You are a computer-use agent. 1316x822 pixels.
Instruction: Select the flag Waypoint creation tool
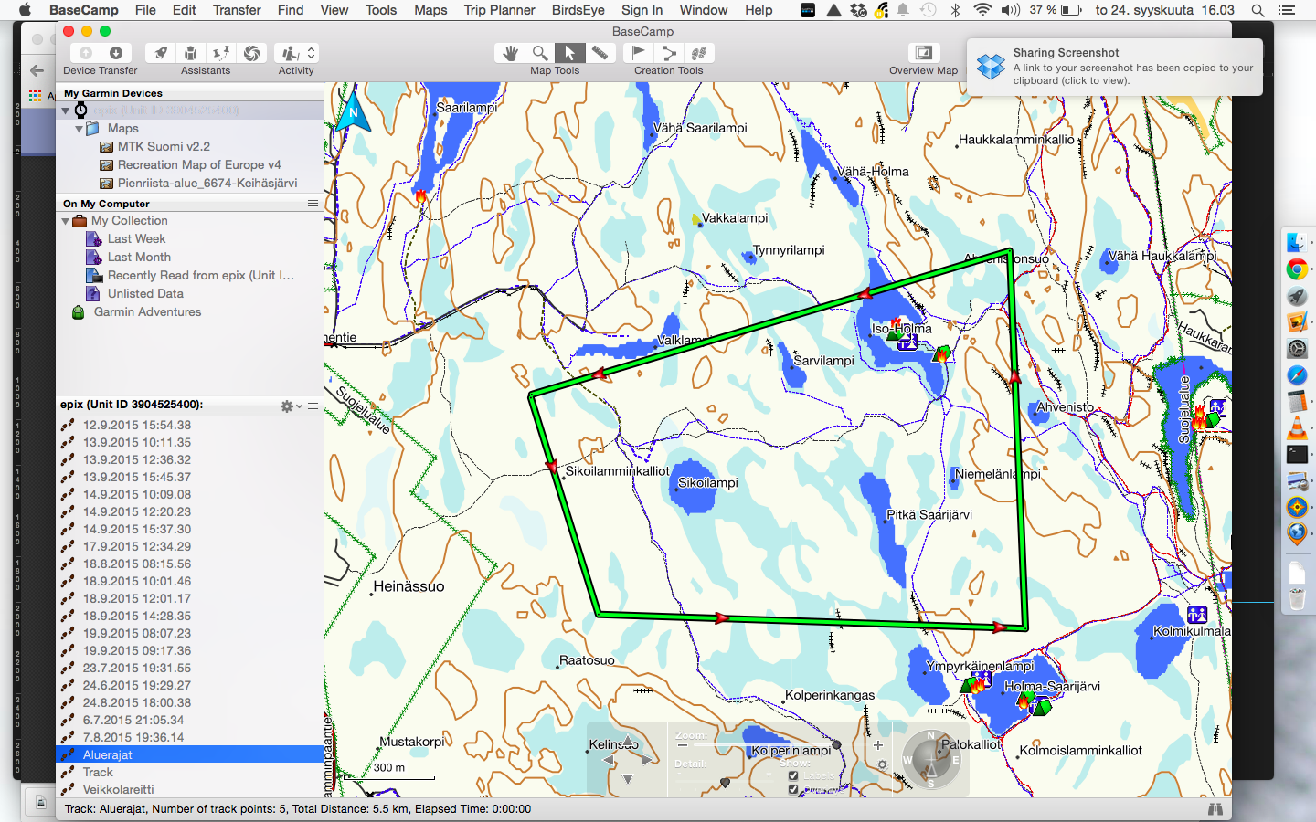(639, 53)
